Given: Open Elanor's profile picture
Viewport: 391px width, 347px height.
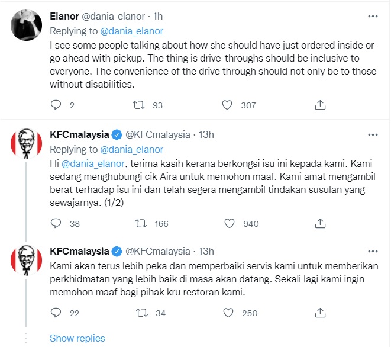Looking at the screenshot, I should pyautogui.click(x=27, y=24).
